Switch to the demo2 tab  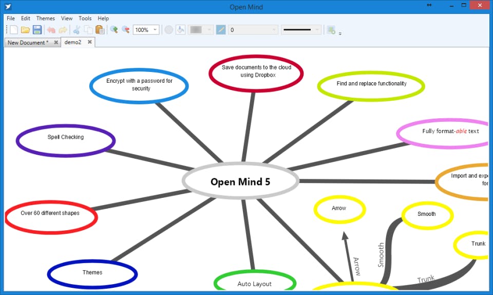73,42
